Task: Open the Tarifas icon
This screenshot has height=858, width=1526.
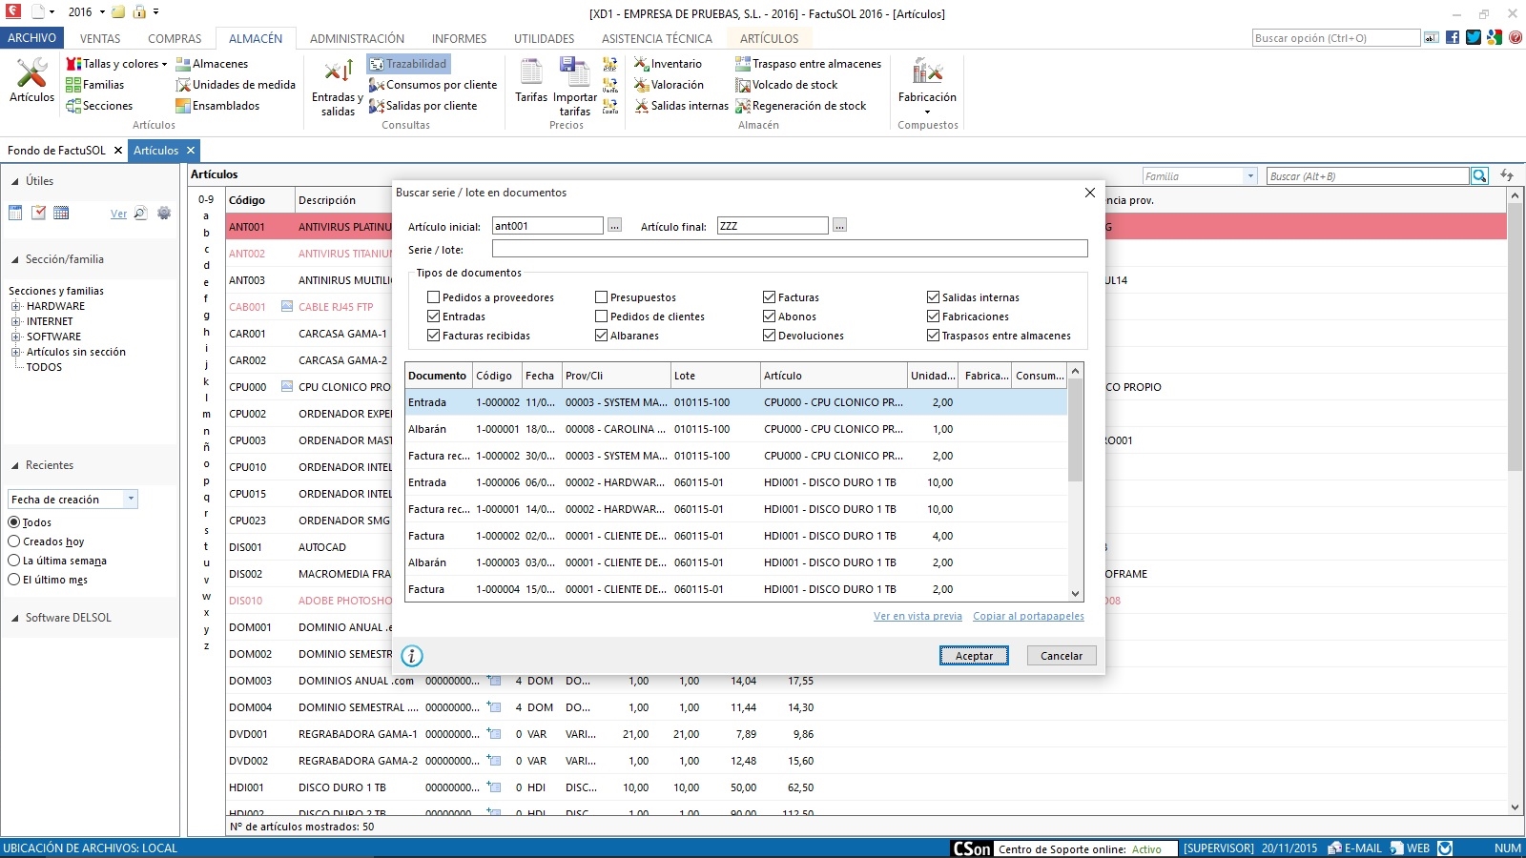Action: coord(531,81)
